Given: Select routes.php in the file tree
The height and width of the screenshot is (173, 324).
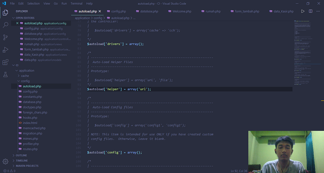Looking at the screenshot, I should point(31,149).
